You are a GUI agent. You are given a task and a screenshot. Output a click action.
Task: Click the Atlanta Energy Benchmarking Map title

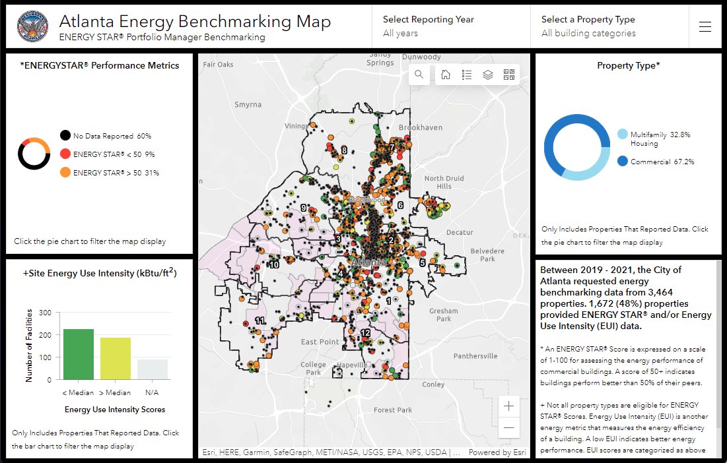(x=195, y=21)
